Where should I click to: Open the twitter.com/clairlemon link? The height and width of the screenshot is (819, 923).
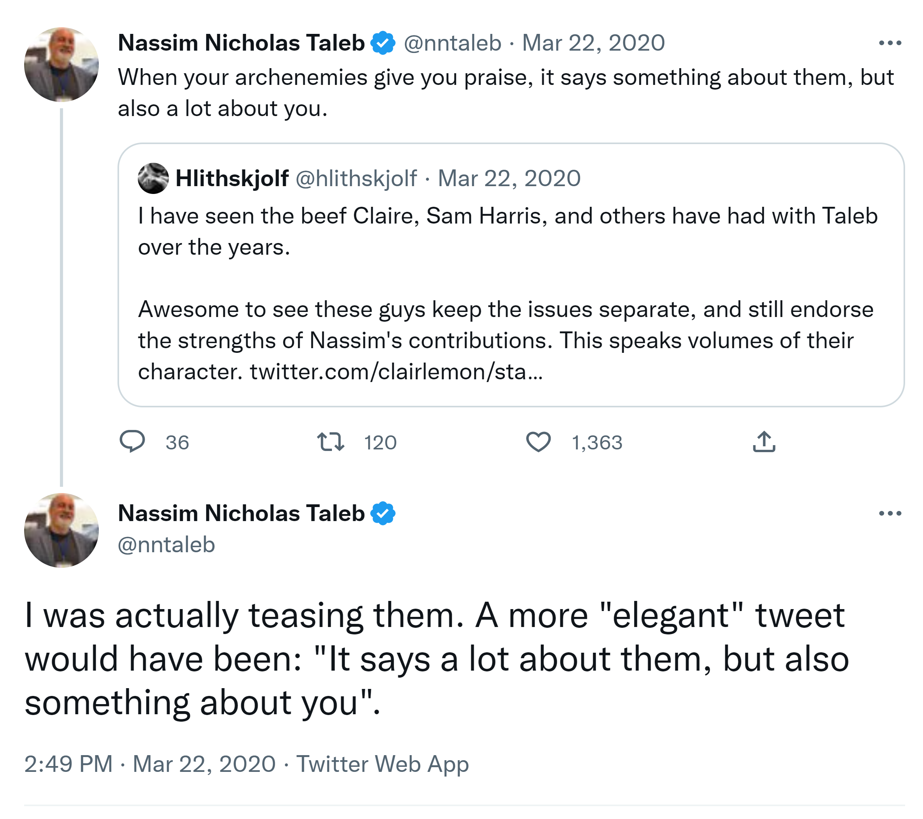click(x=396, y=372)
